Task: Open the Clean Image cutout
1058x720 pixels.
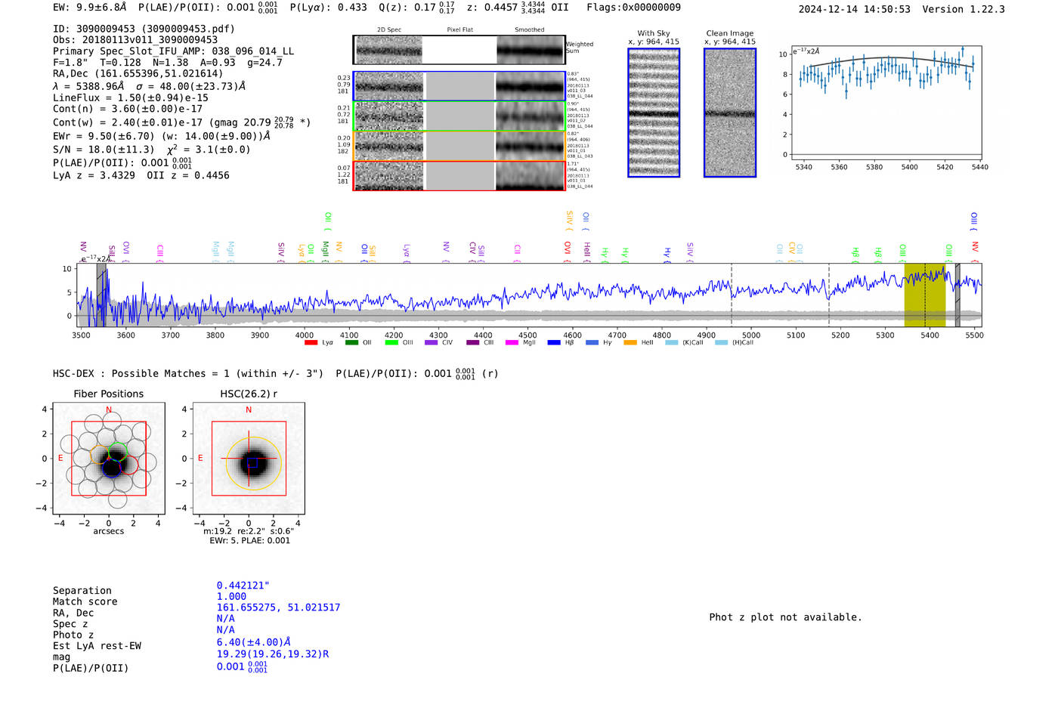Action: pos(730,113)
